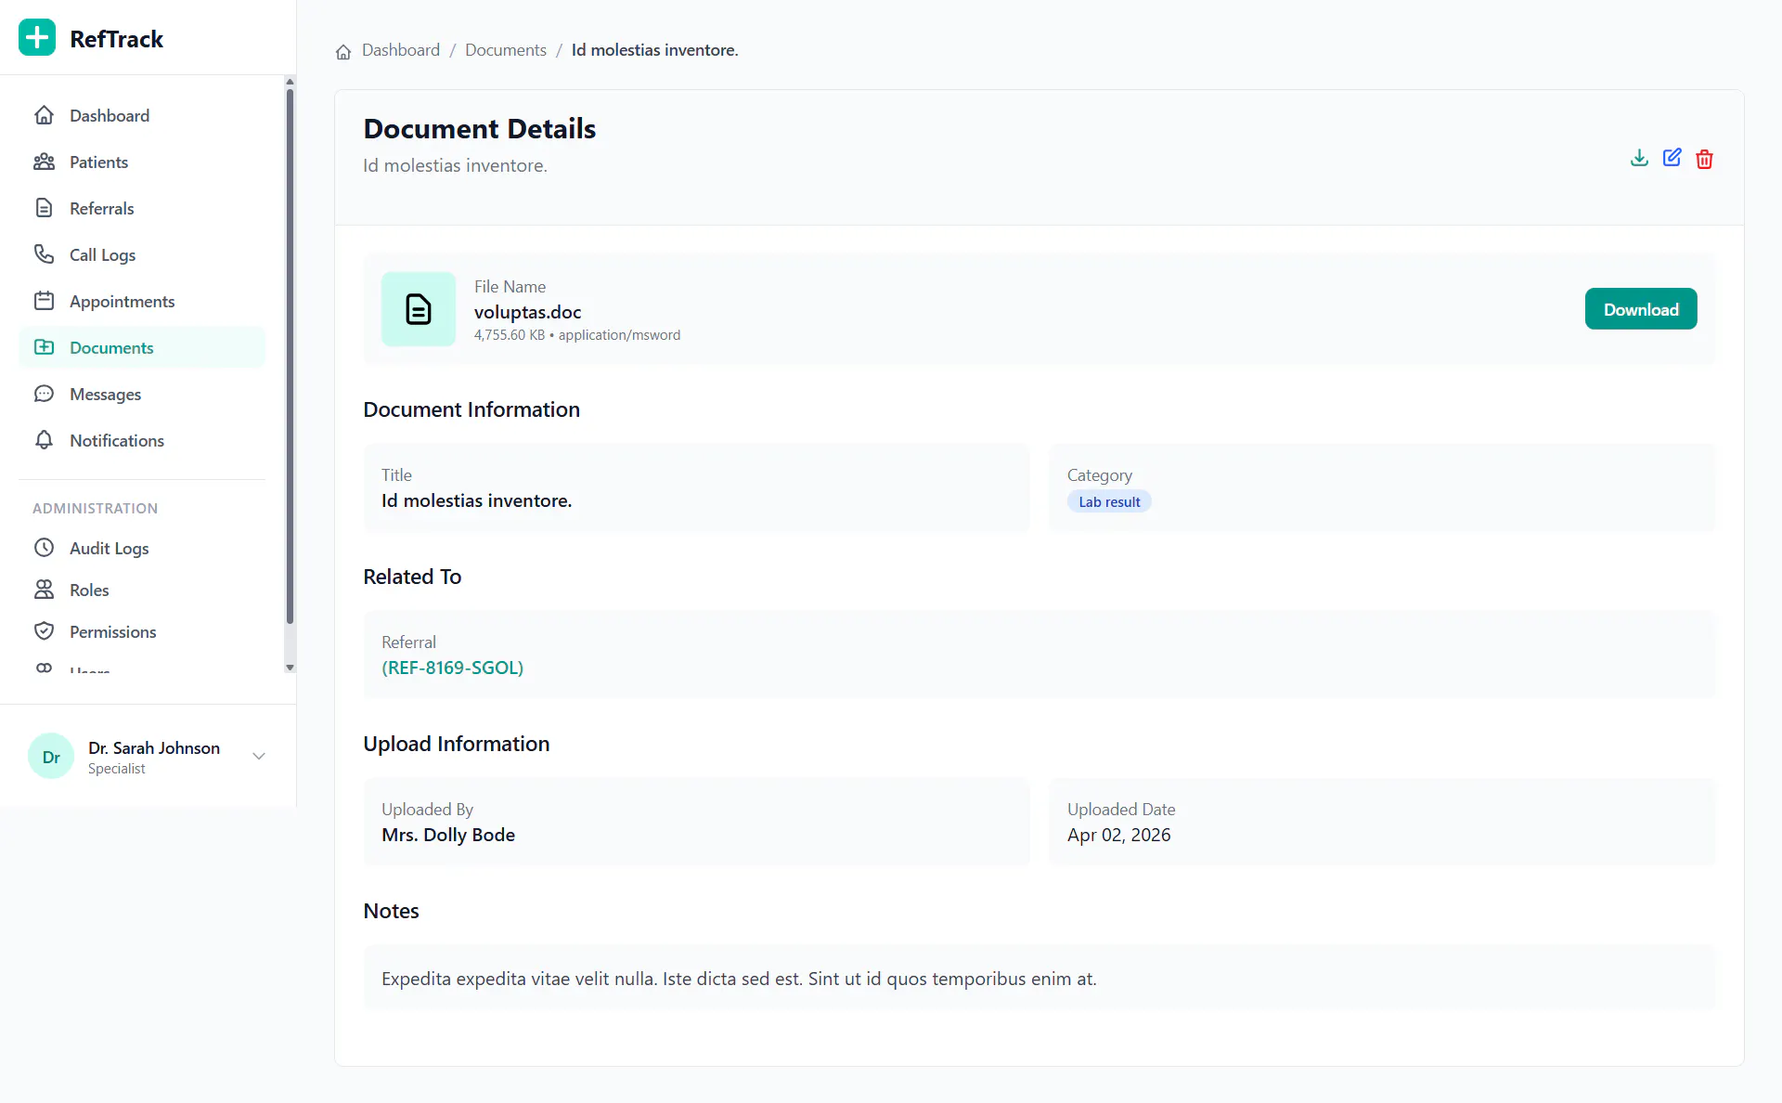
Task: Go to Documents via breadcrumb link
Action: pos(506,50)
